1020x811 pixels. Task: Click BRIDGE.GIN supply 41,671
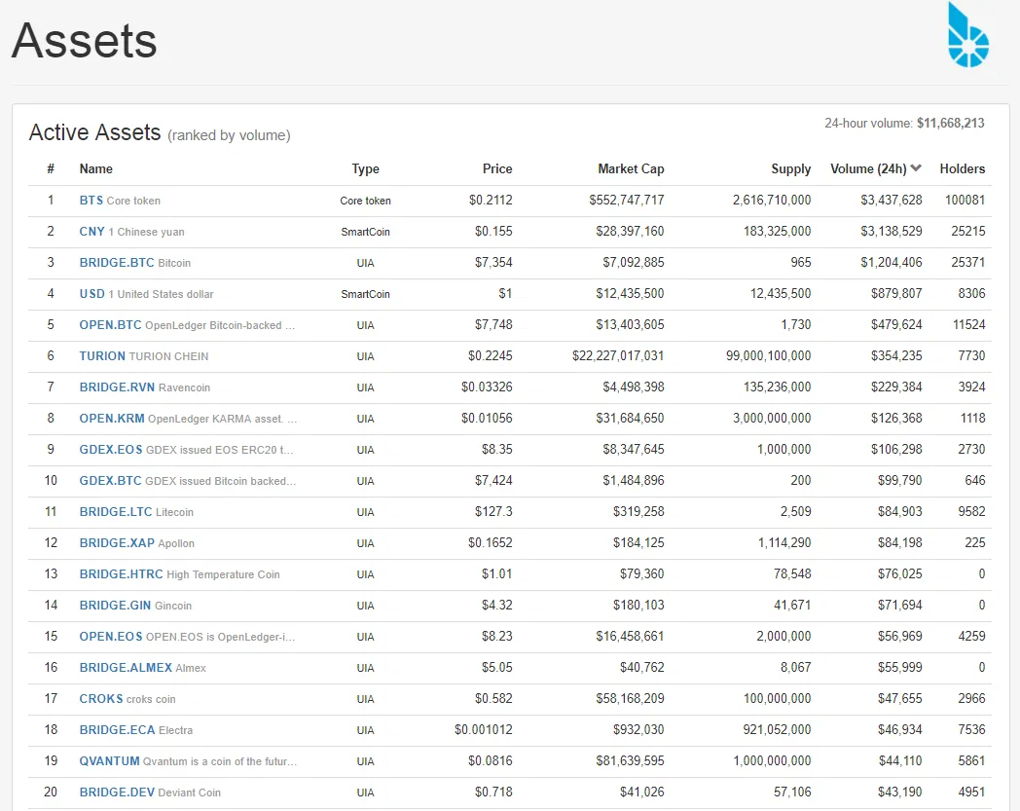(x=792, y=606)
